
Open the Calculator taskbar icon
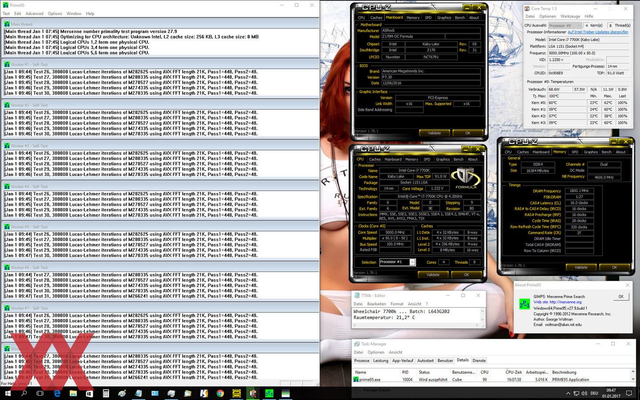coord(106,393)
